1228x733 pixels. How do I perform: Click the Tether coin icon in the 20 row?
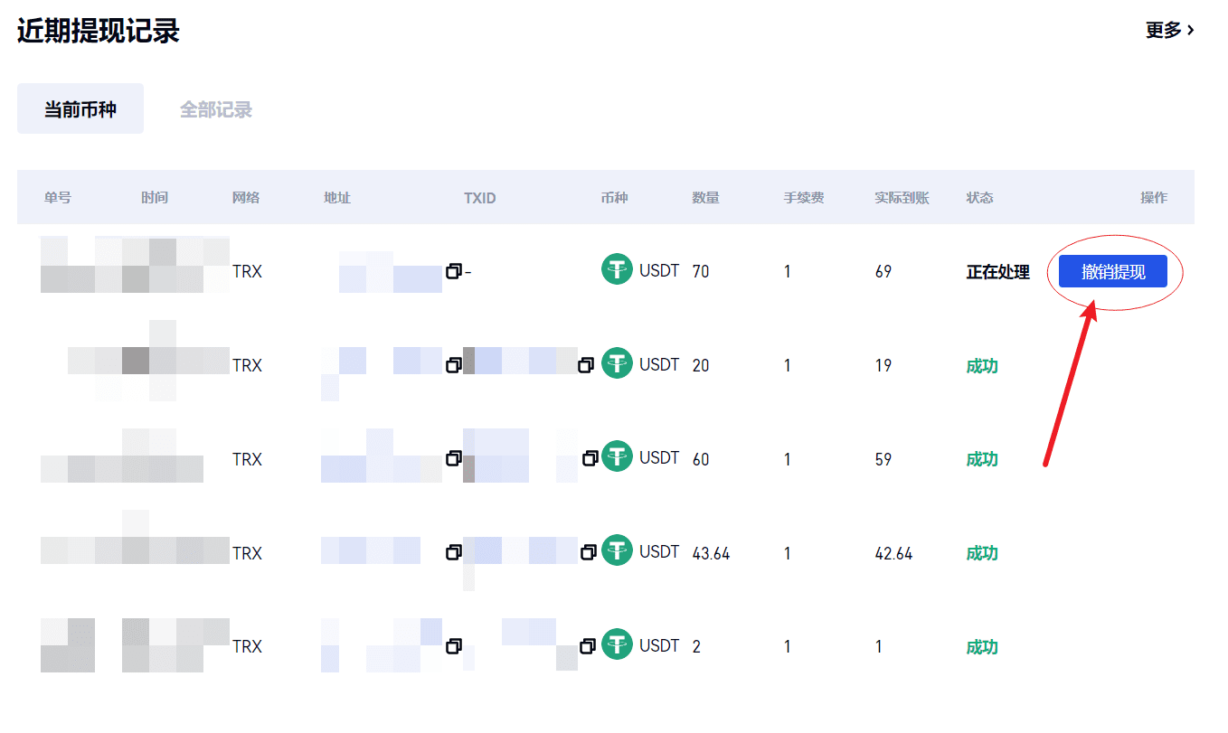point(618,363)
